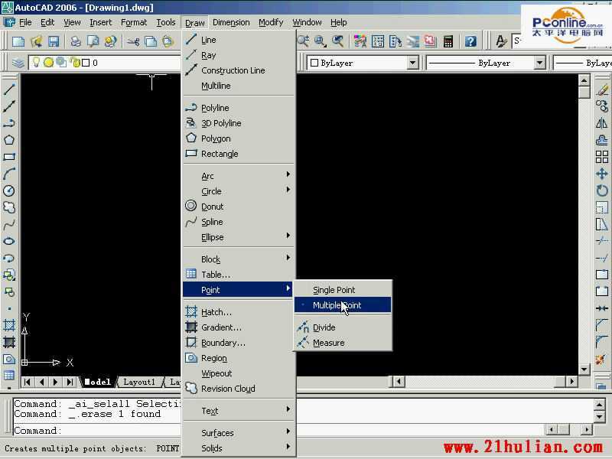The height and width of the screenshot is (459, 612).
Task: Click drawing area vertical scrollbar down arrow
Action: 584,369
